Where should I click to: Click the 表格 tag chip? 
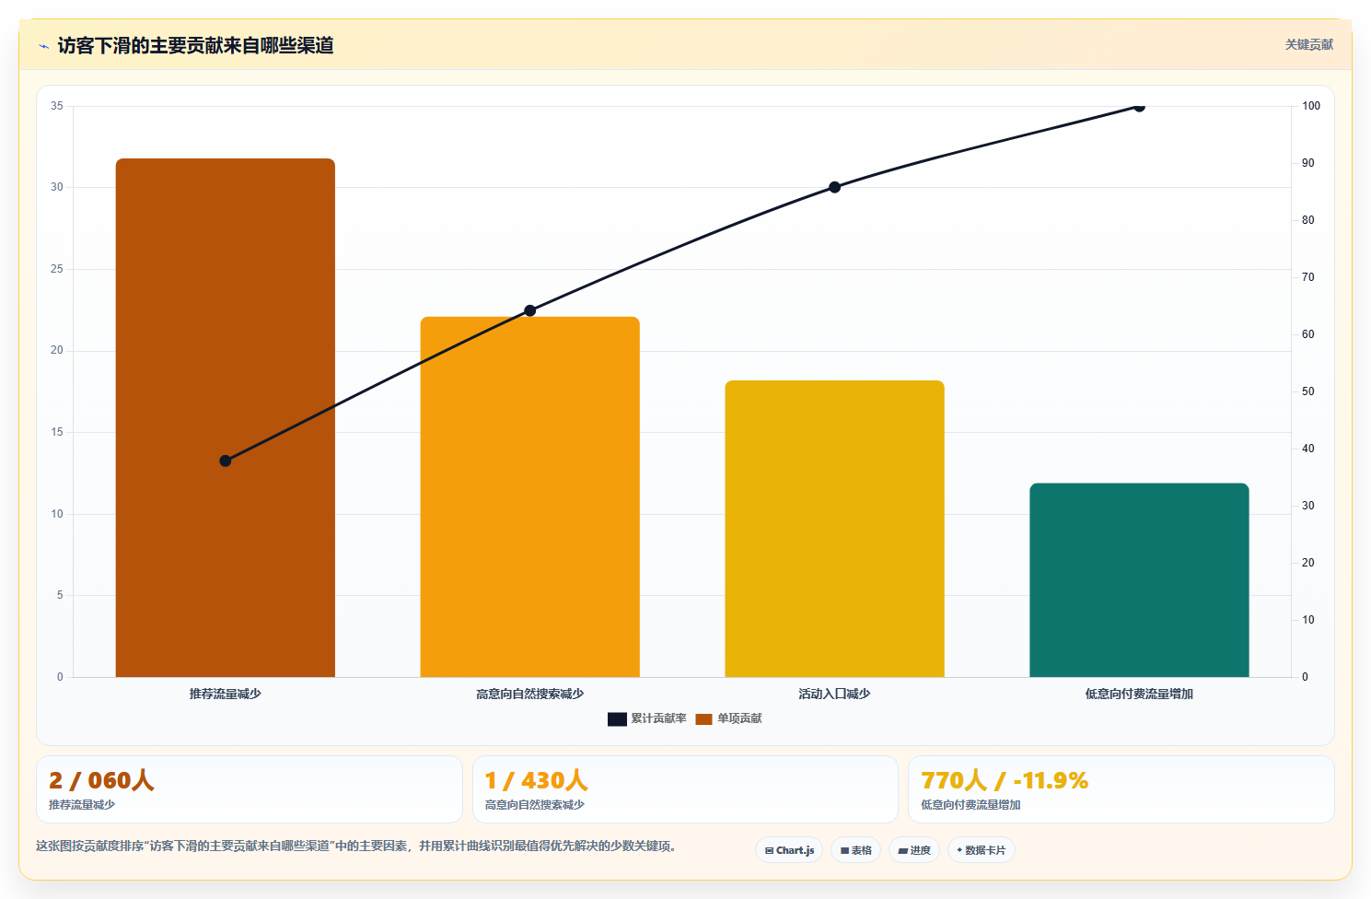pyautogui.click(x=855, y=850)
